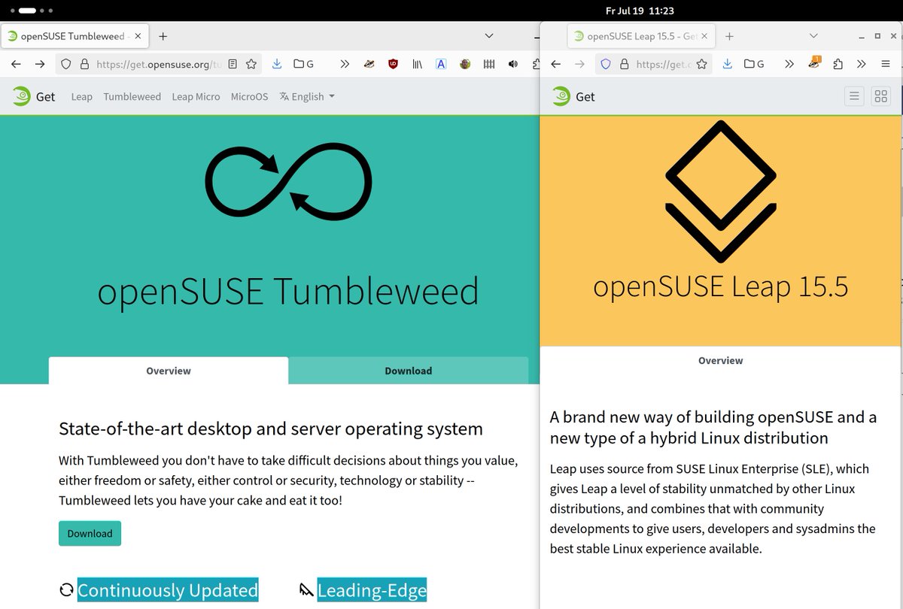Show more bookmarks chevron in Tumbleweed window
903x609 pixels.
click(x=345, y=64)
